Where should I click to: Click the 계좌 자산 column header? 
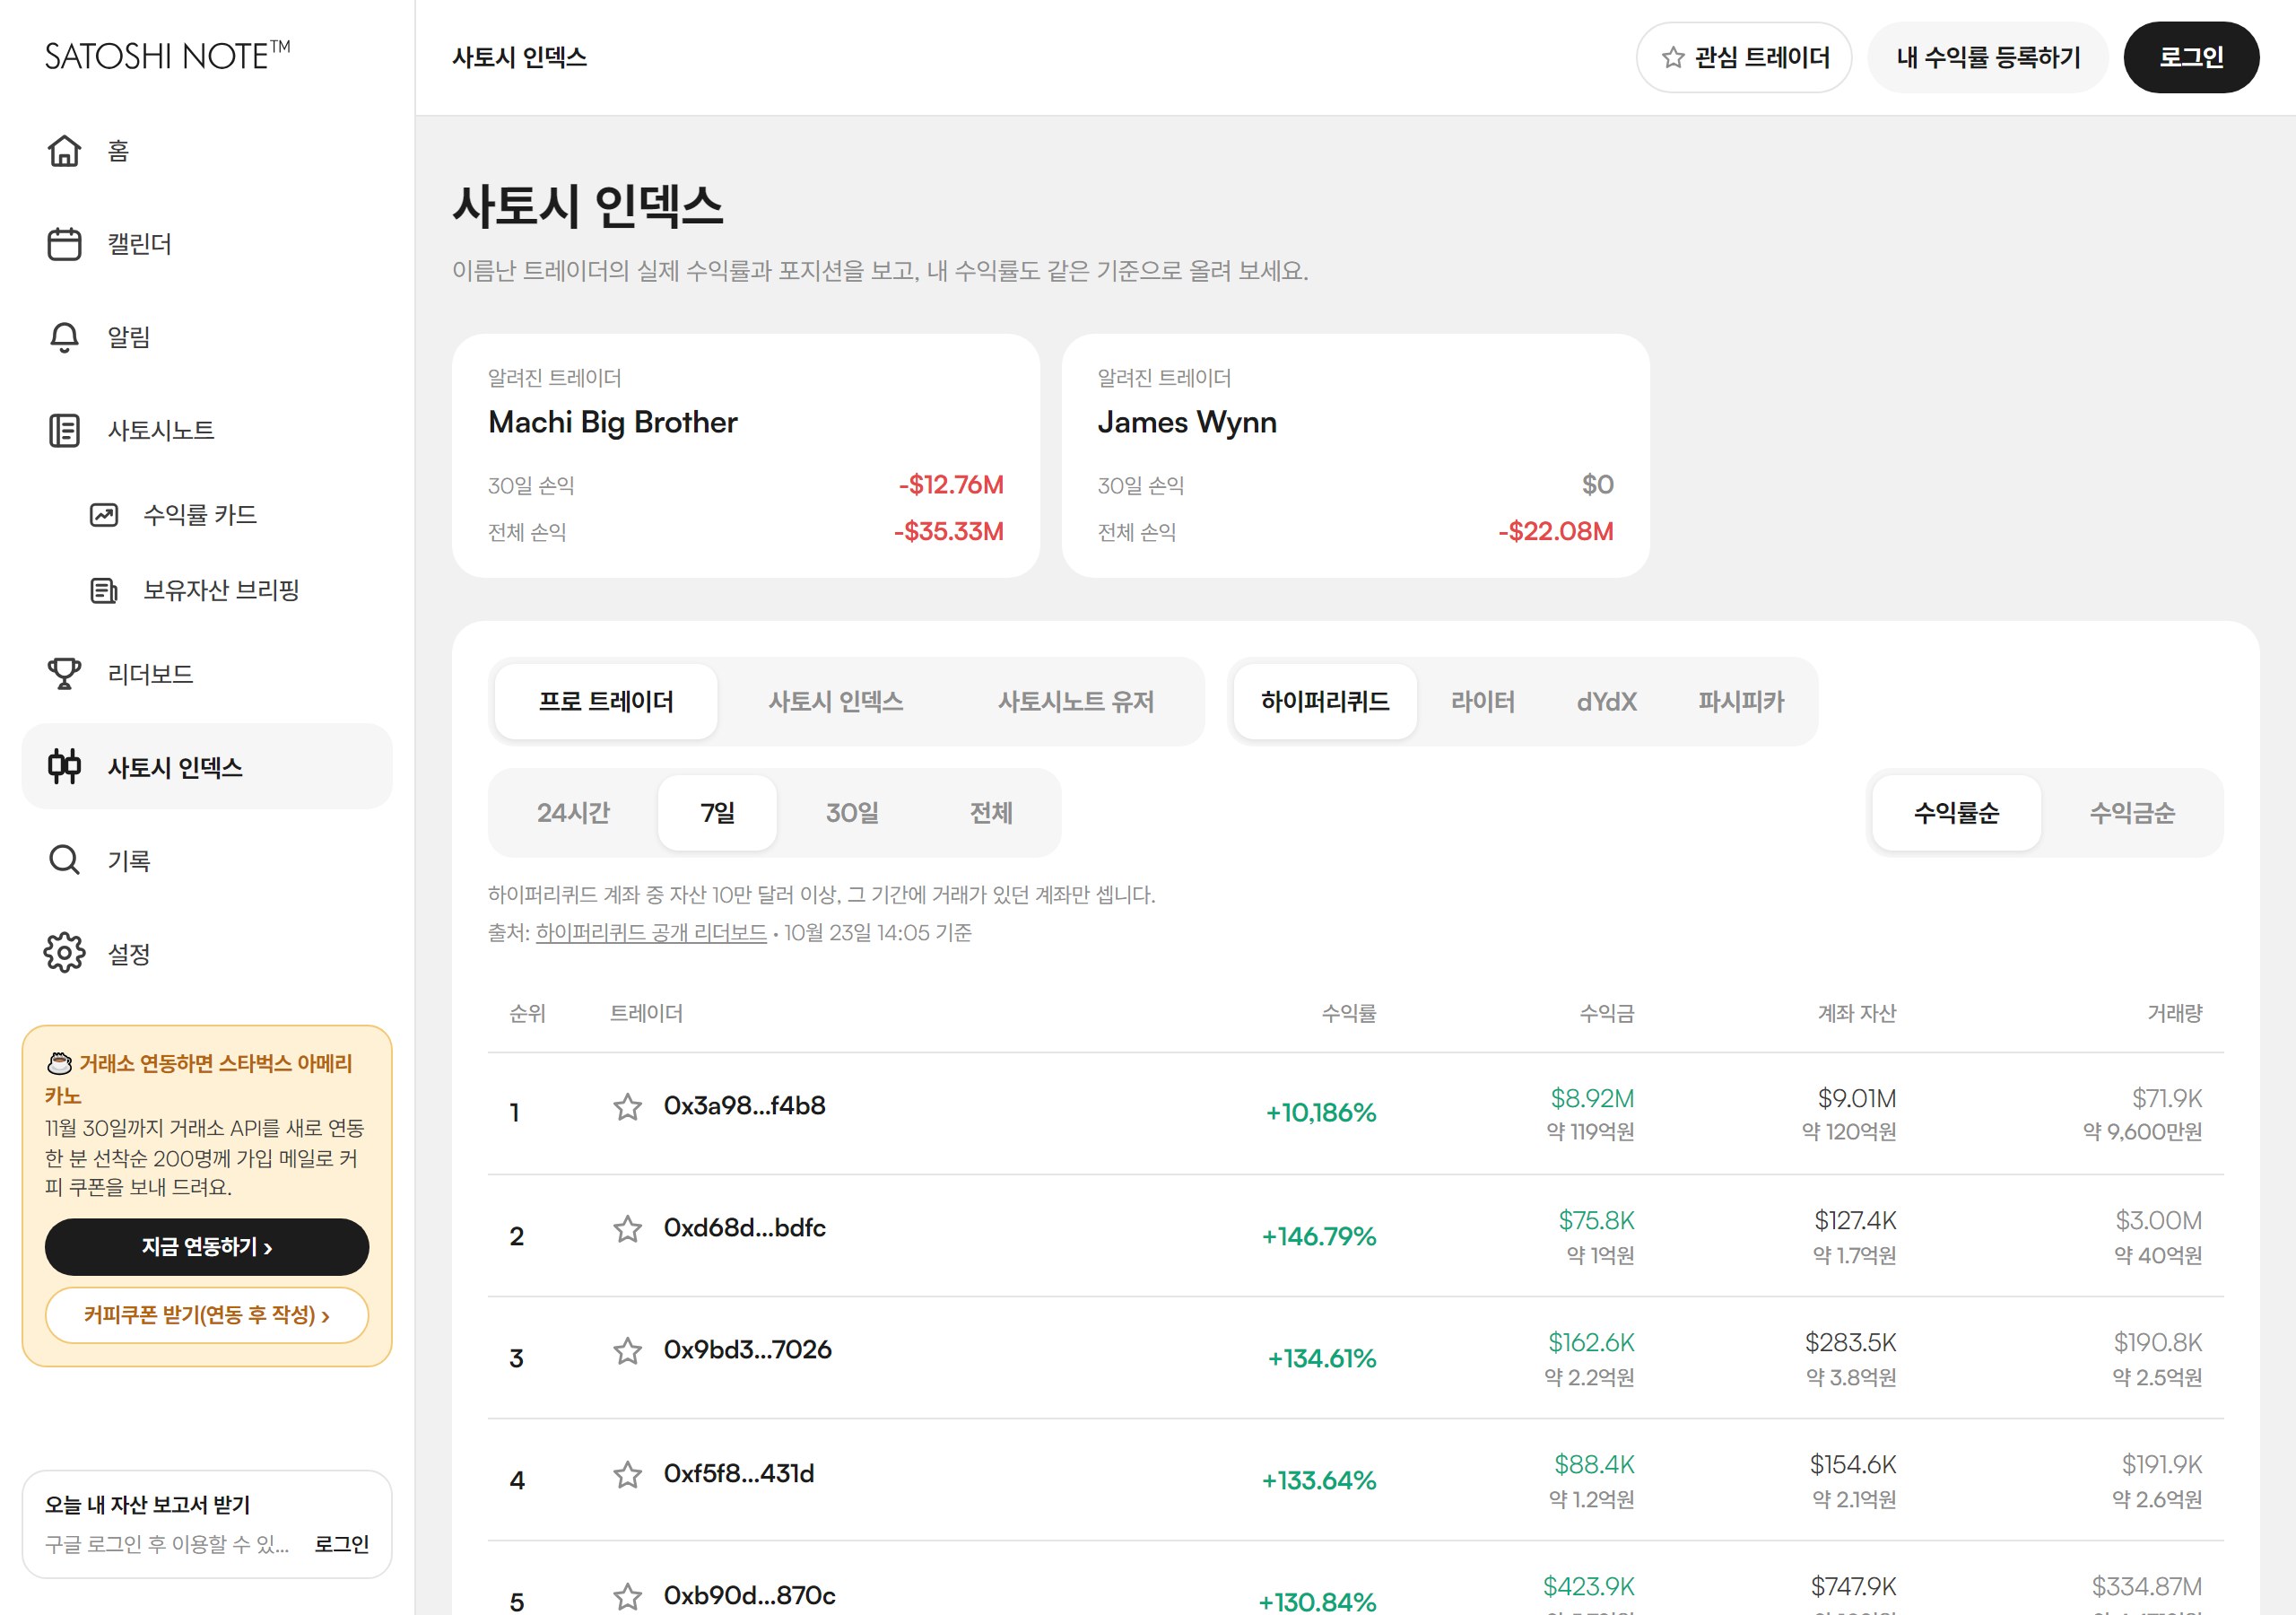1856,1014
